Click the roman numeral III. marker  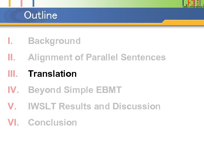click(13, 74)
